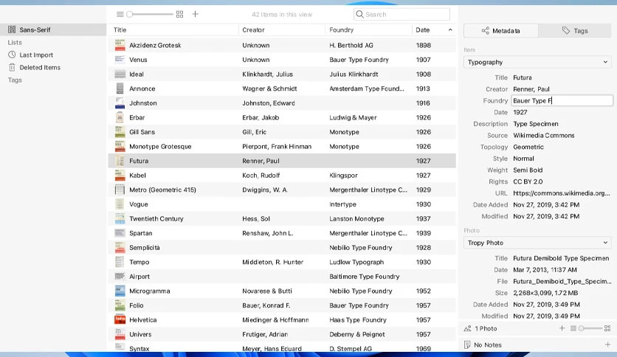Screen dimensions: 617x357
Task: Toggle the Date sort direction arrow
Action: coord(450,30)
